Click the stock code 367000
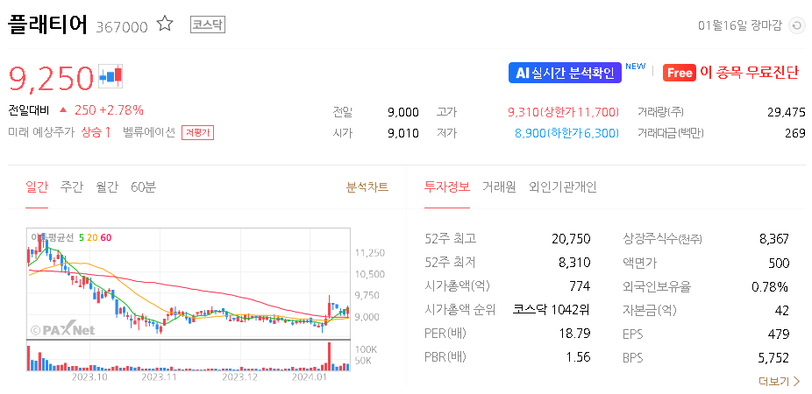 pos(122,27)
